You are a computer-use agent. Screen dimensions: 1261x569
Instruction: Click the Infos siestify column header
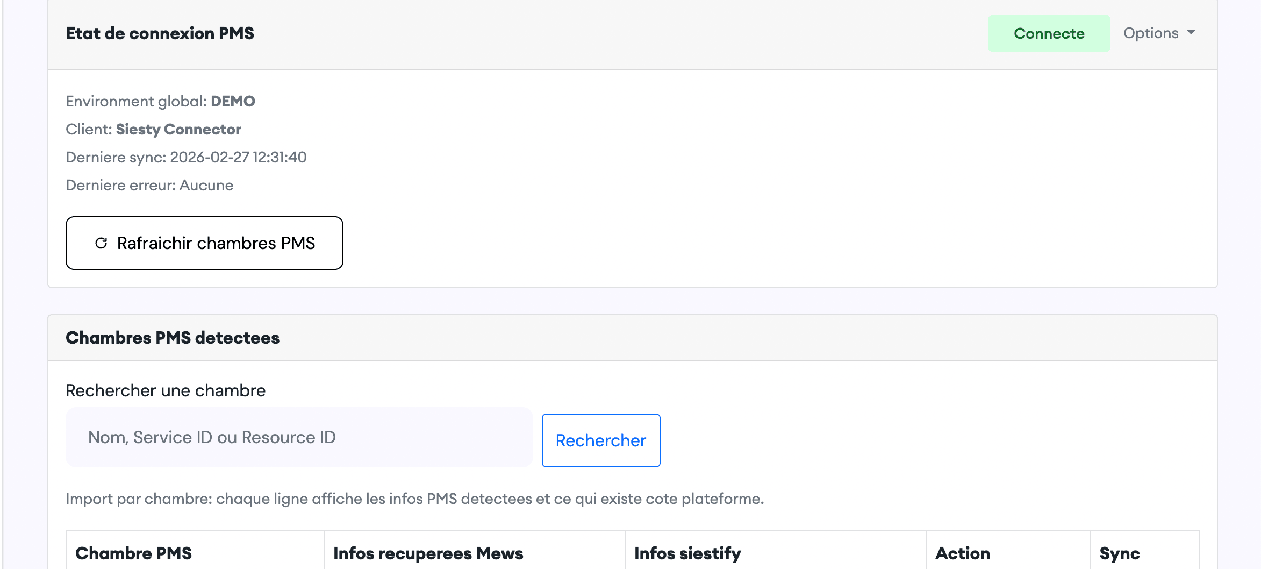click(687, 553)
